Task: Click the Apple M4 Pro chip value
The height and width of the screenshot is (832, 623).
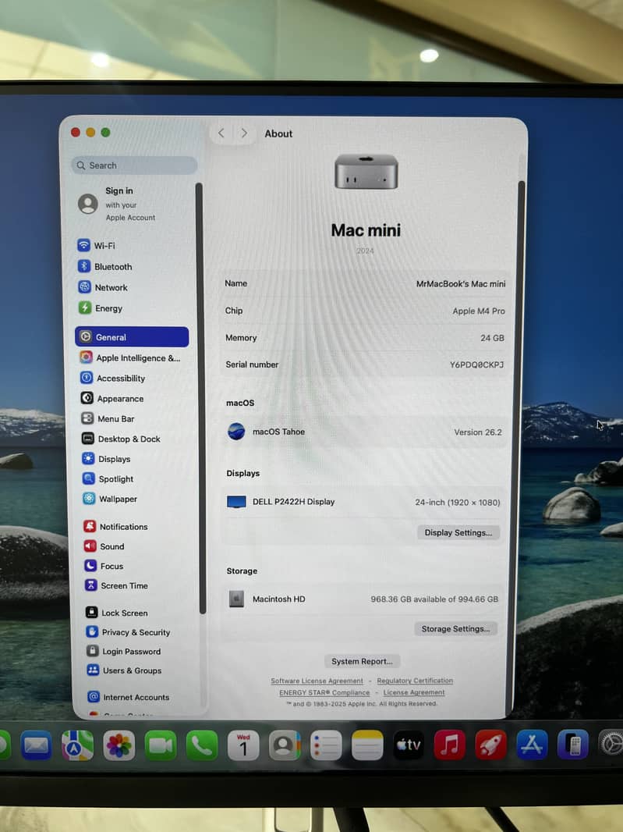Action: coord(478,311)
